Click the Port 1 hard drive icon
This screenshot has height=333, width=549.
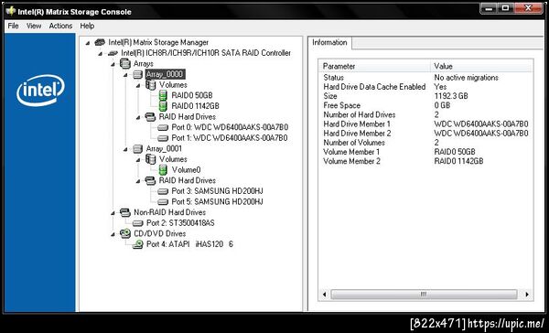(163, 138)
